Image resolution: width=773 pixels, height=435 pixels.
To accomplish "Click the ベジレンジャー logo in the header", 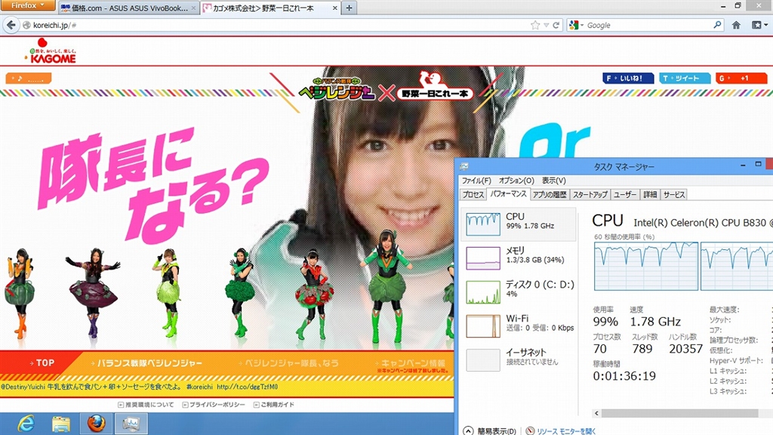I will point(337,89).
